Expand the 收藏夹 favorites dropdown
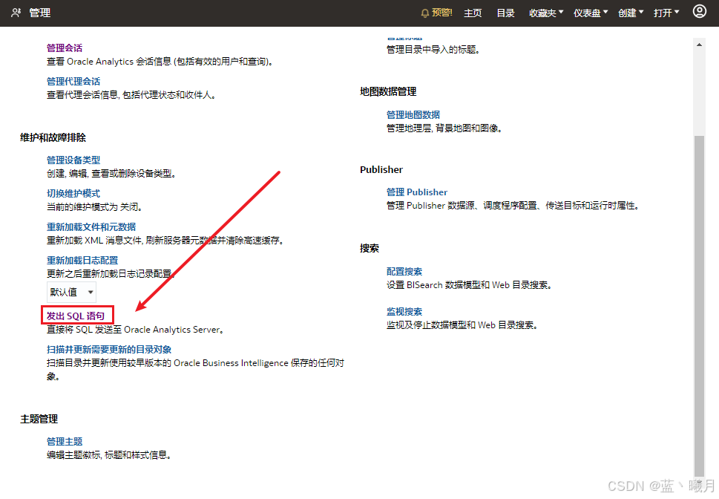The height and width of the screenshot is (499, 719). tap(546, 13)
